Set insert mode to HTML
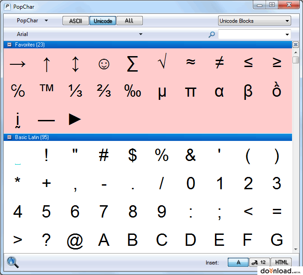Image resolution: width=303 pixels, height=275 pixels. [281, 262]
